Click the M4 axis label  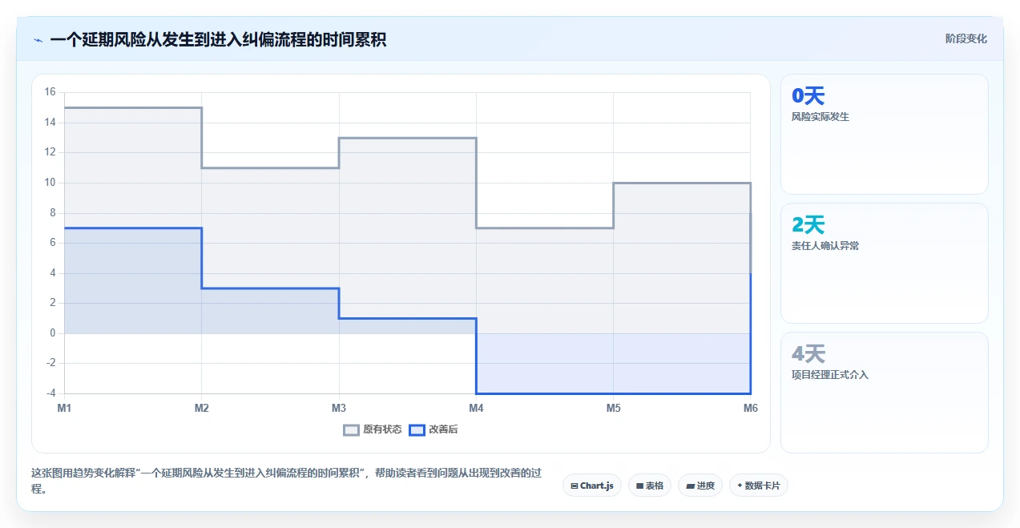(476, 409)
